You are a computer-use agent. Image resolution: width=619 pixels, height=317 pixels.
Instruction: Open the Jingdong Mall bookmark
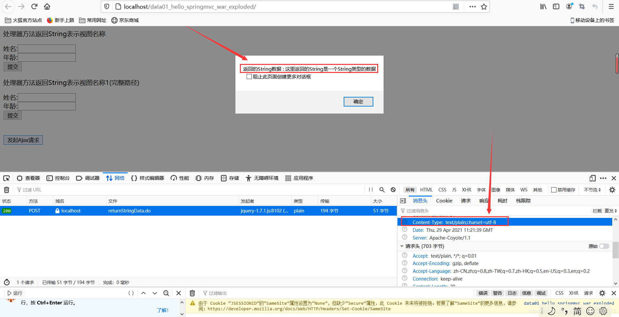click(x=125, y=20)
